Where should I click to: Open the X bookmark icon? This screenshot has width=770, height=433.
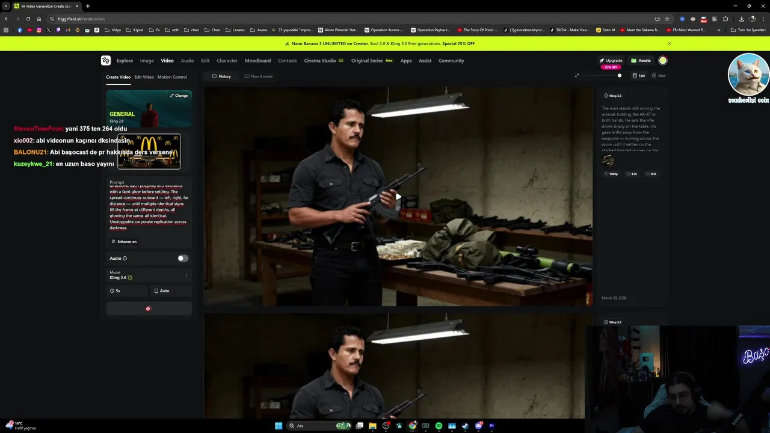click(49, 30)
